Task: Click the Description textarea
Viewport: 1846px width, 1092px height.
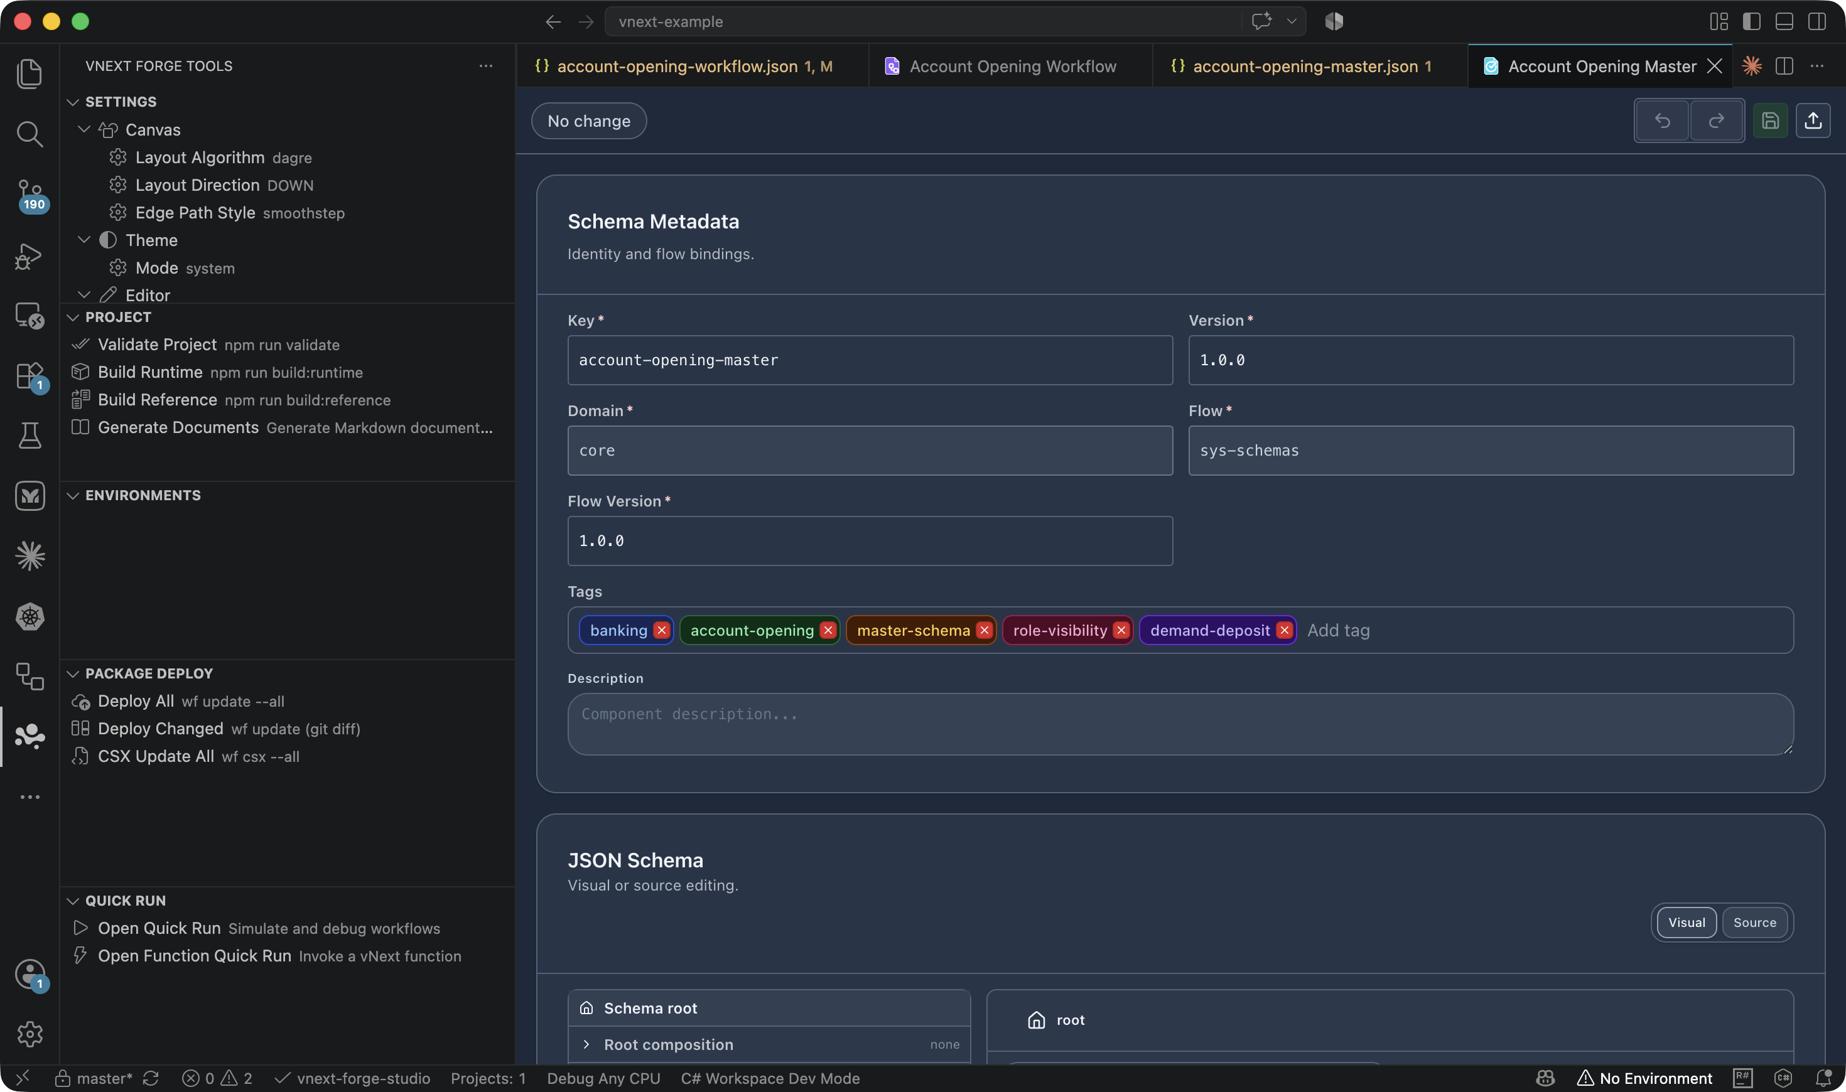Action: [1180, 724]
